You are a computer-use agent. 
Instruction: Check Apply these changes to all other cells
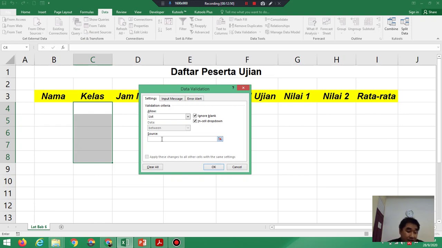pos(147,157)
